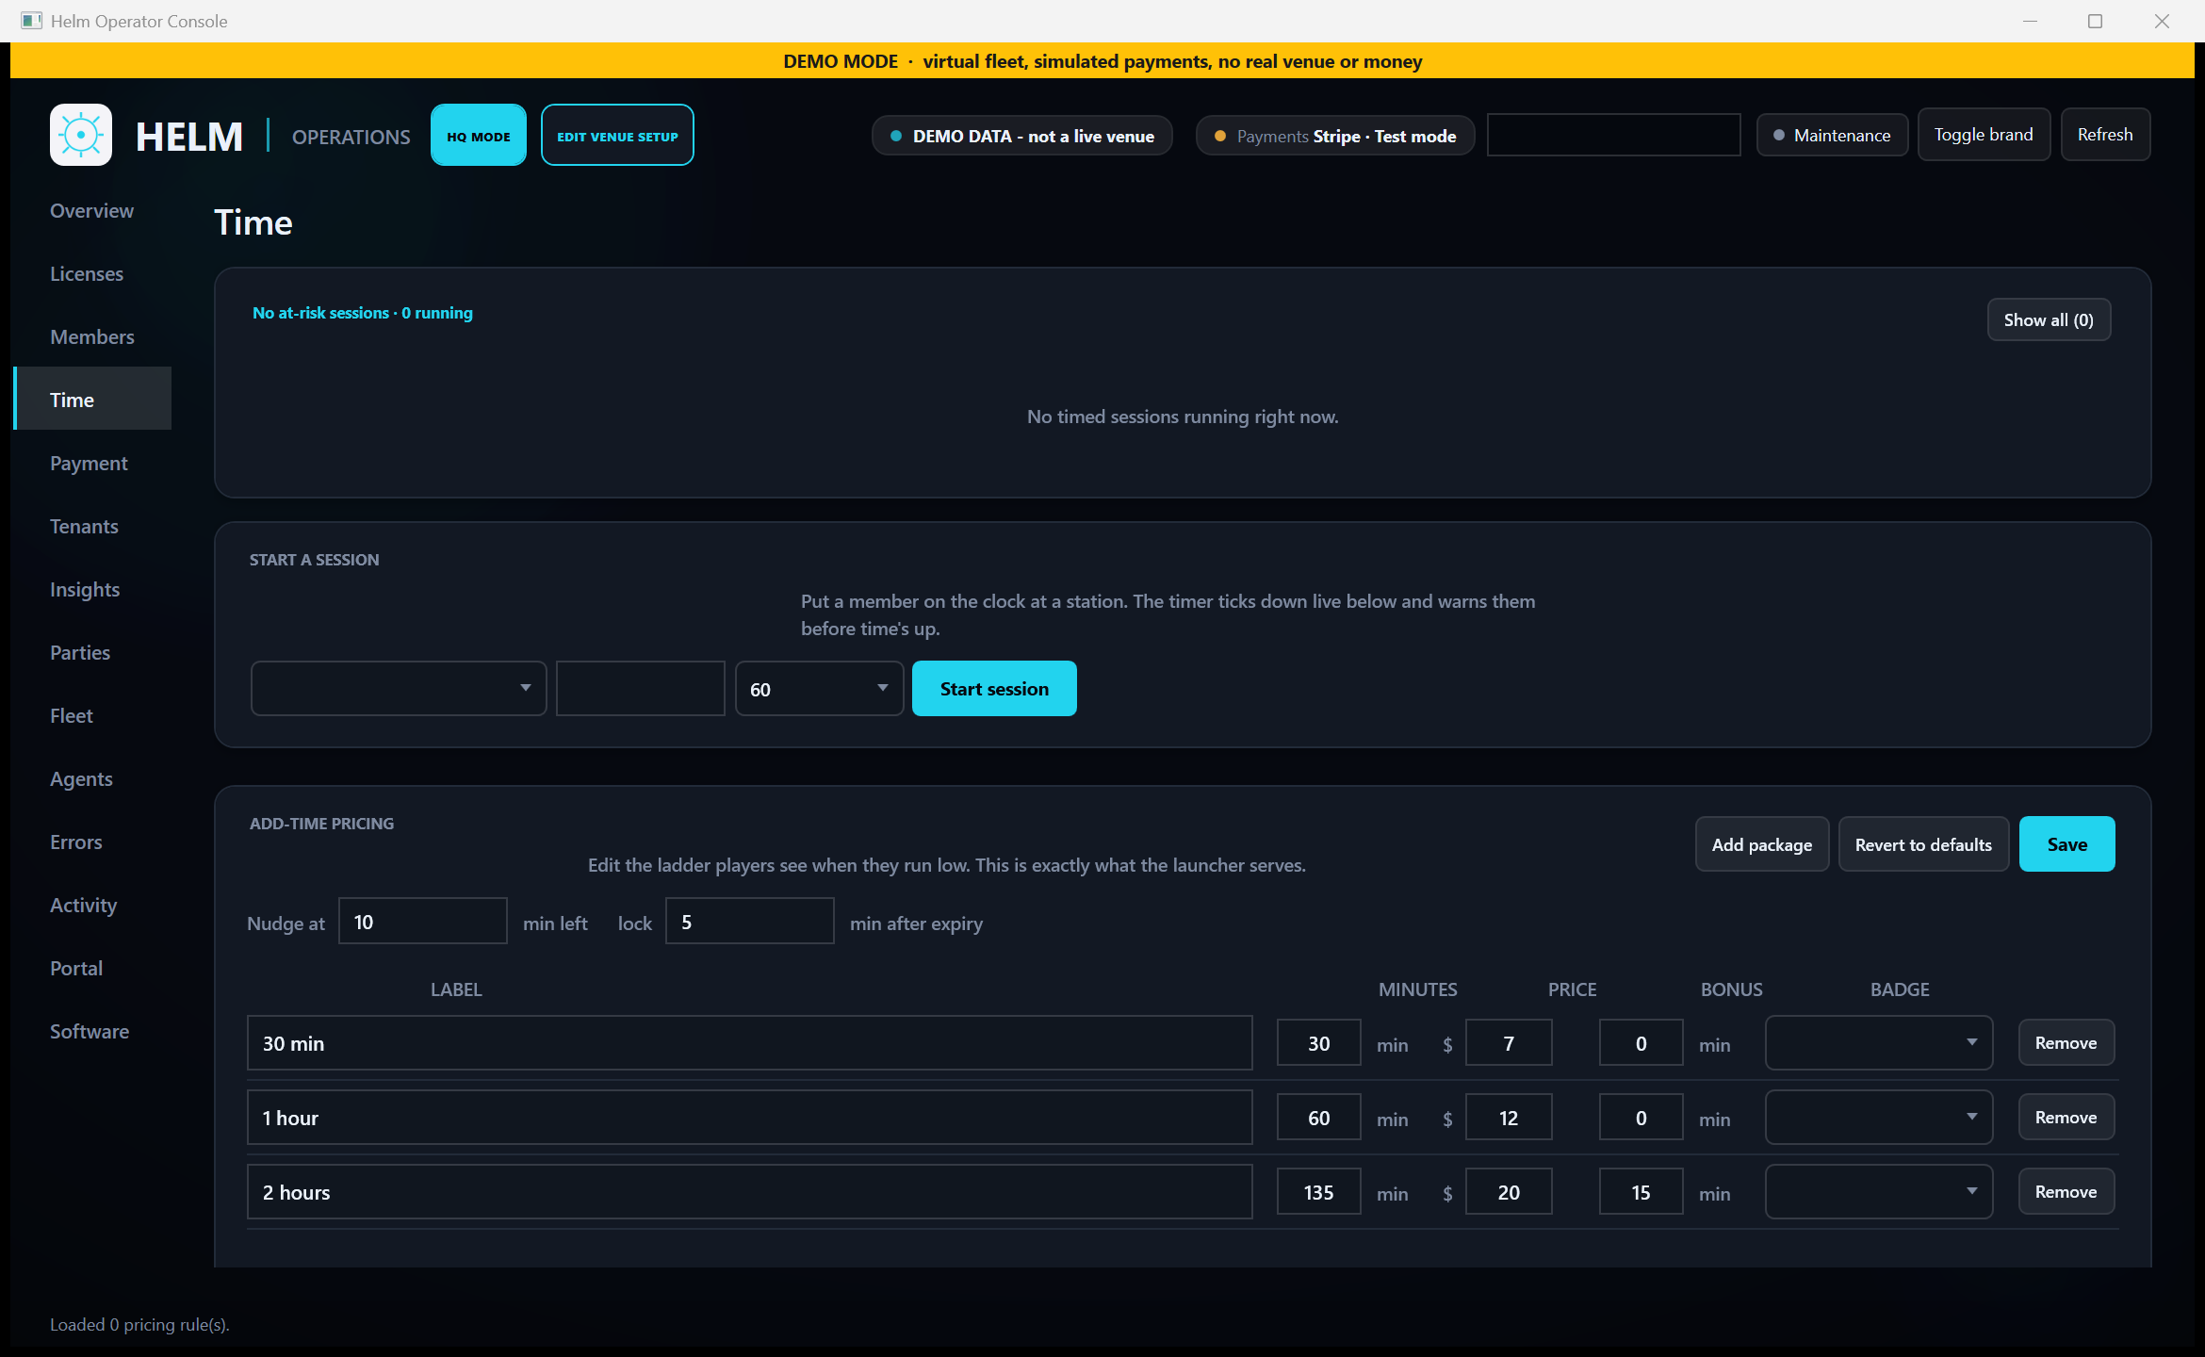This screenshot has width=2205, height=1357.
Task: Click bonus field of 1 hour row
Action: tap(1641, 1117)
